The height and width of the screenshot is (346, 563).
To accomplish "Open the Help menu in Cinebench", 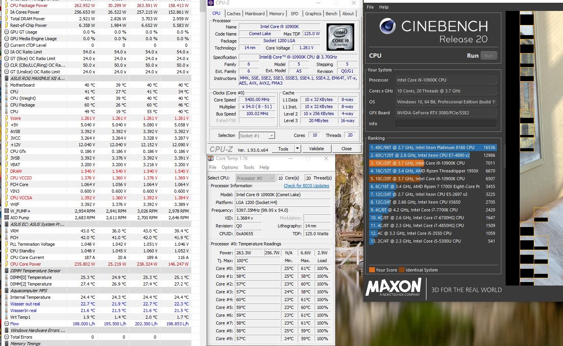I will [x=384, y=7].
